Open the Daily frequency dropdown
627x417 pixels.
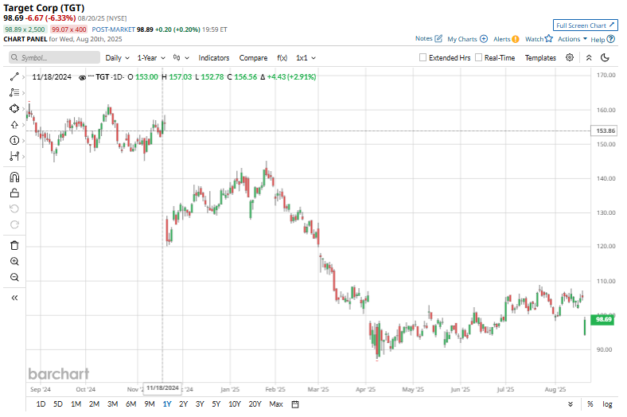pos(117,58)
